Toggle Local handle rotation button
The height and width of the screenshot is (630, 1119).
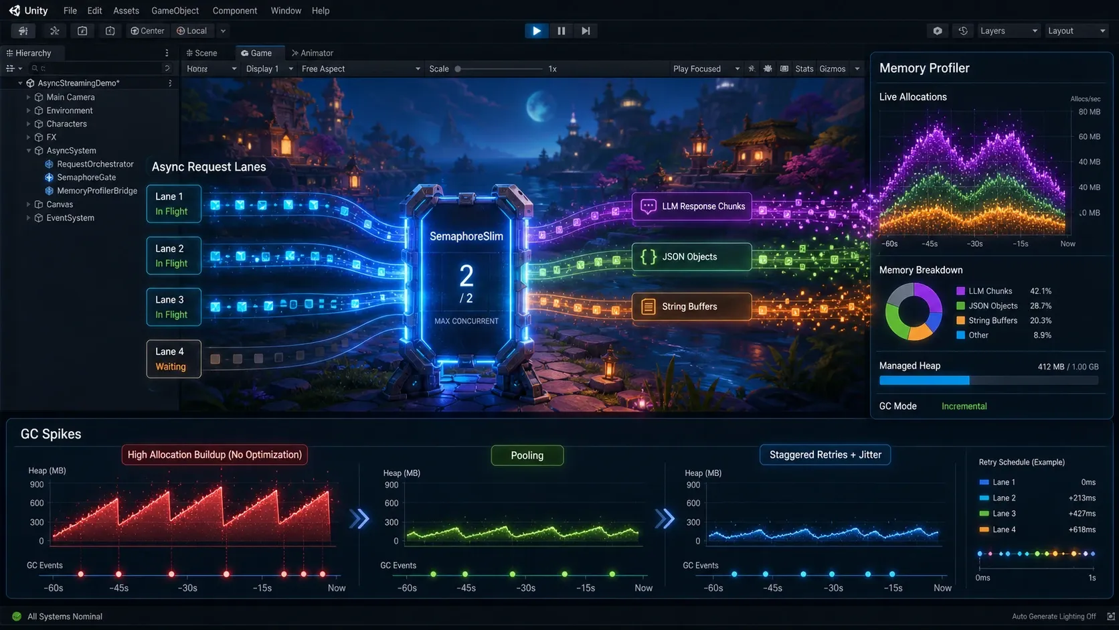pos(192,31)
